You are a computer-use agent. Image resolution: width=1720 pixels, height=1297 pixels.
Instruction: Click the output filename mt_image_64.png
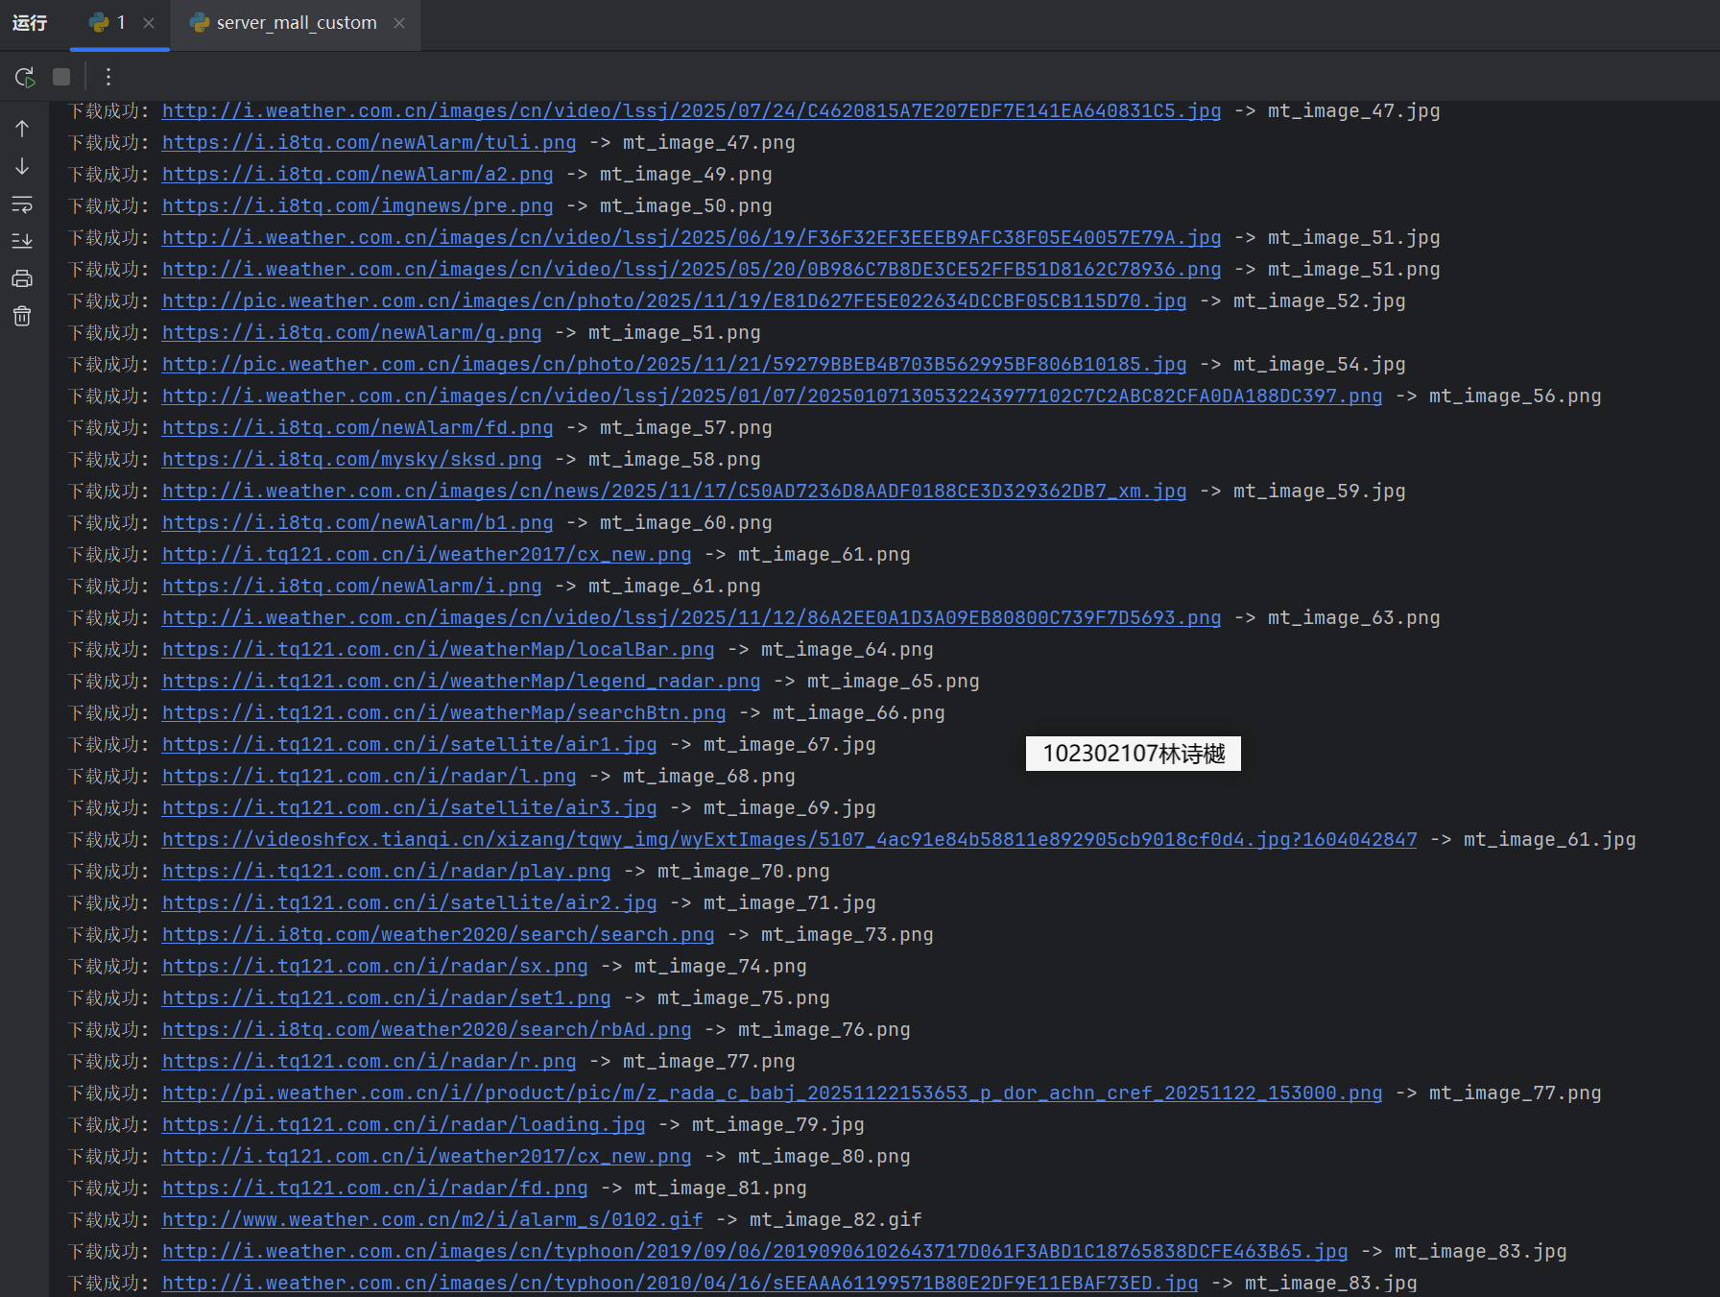[848, 649]
